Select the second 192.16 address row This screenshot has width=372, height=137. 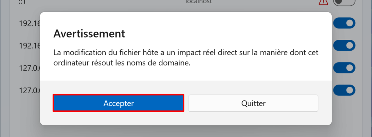[29, 46]
